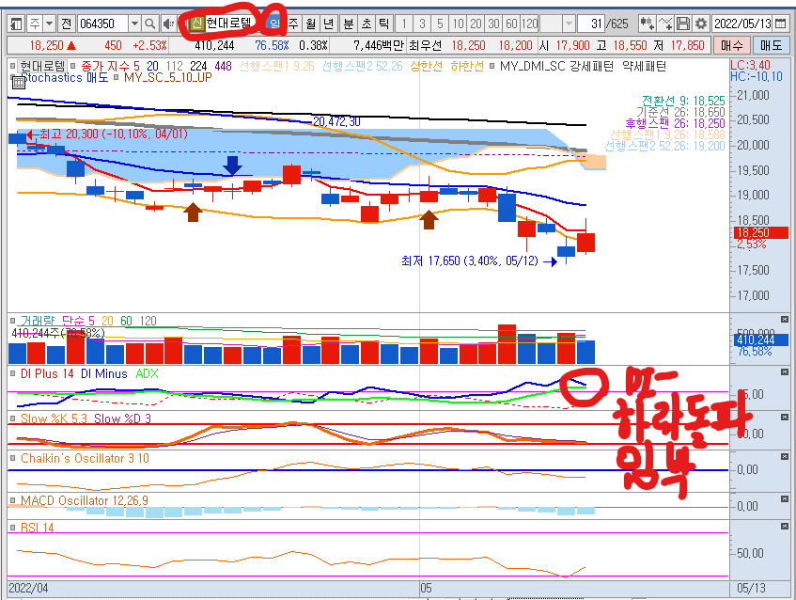This screenshot has width=796, height=600.
Task: Click the 강세패턴 legend label
Action: (592, 66)
